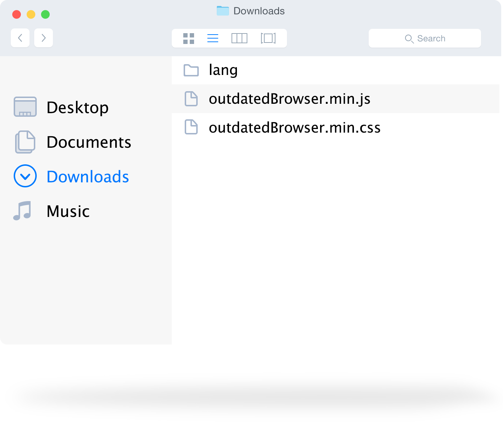
Task: Click the Documents sidebar icon
Action: [25, 142]
